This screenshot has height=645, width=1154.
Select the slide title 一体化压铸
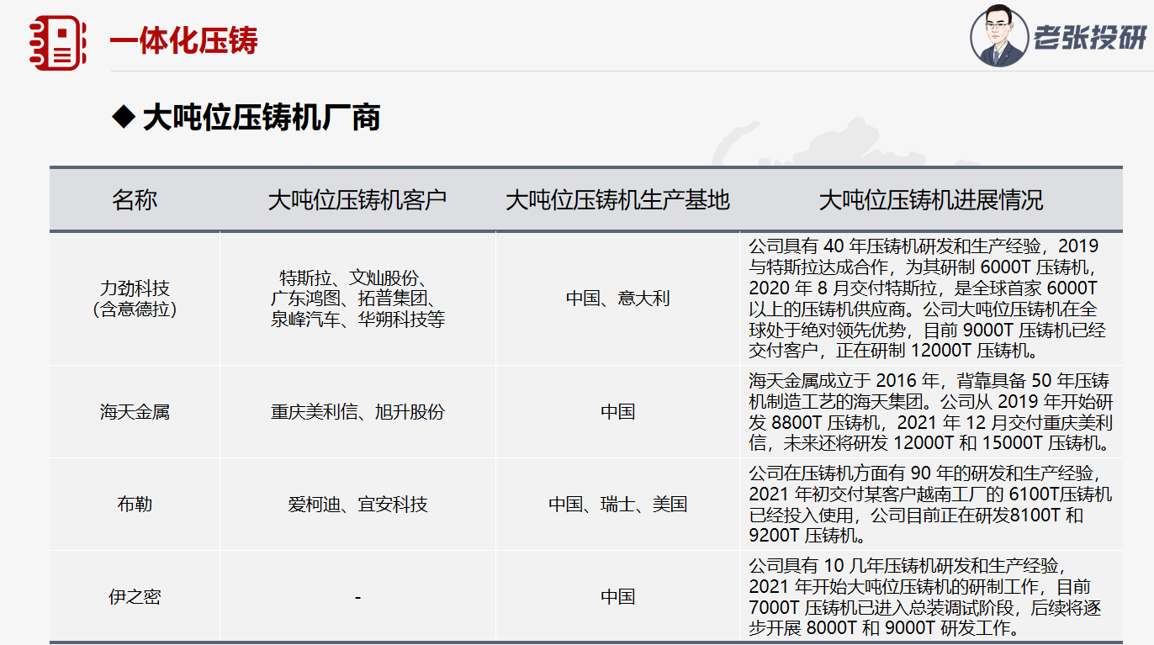click(183, 40)
